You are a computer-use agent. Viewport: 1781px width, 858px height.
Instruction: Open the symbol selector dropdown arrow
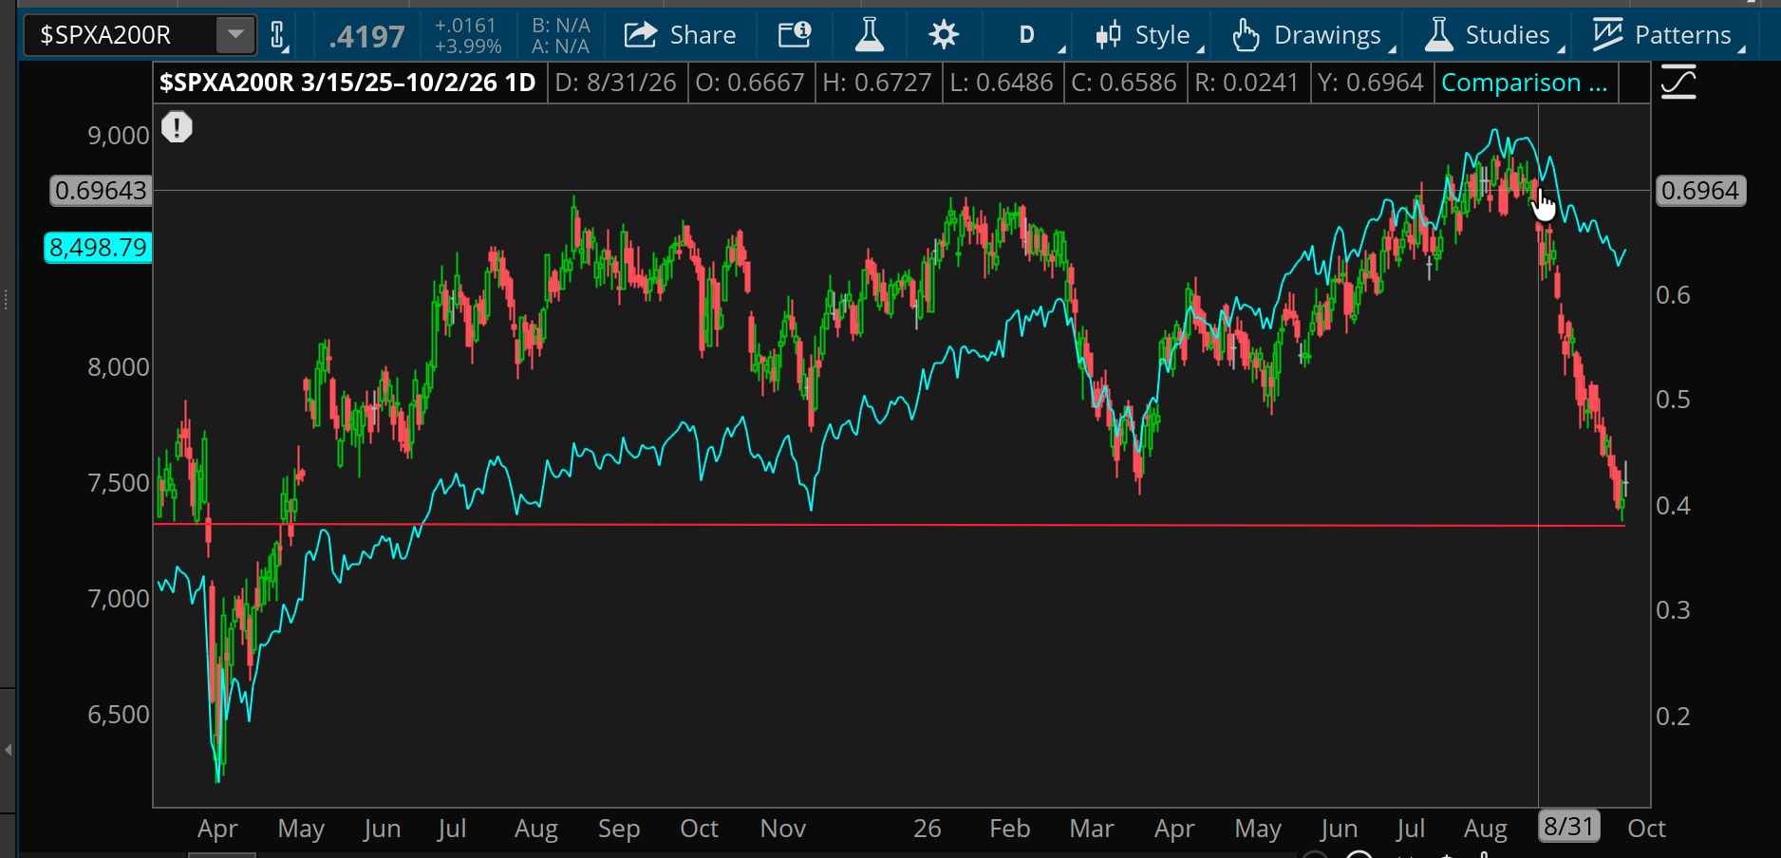(234, 36)
